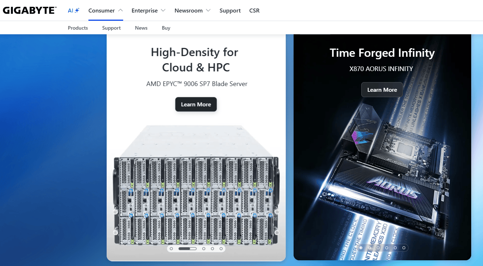The image size is (483, 266).
Task: Open the CSR navigation item
Action: [255, 10]
